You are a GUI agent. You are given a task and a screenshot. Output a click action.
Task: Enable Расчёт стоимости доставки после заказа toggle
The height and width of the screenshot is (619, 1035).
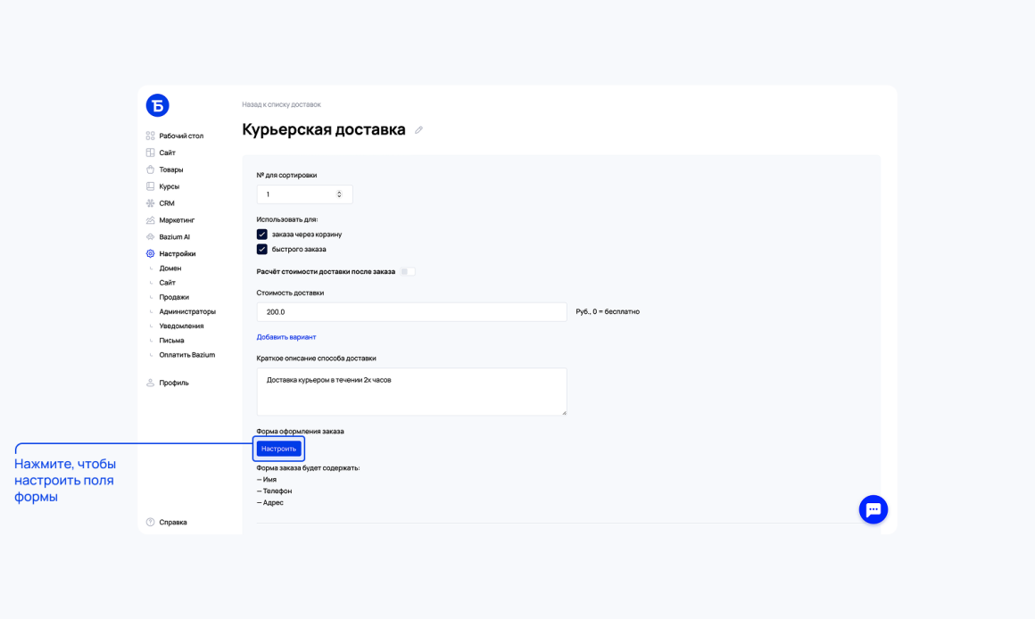click(408, 272)
